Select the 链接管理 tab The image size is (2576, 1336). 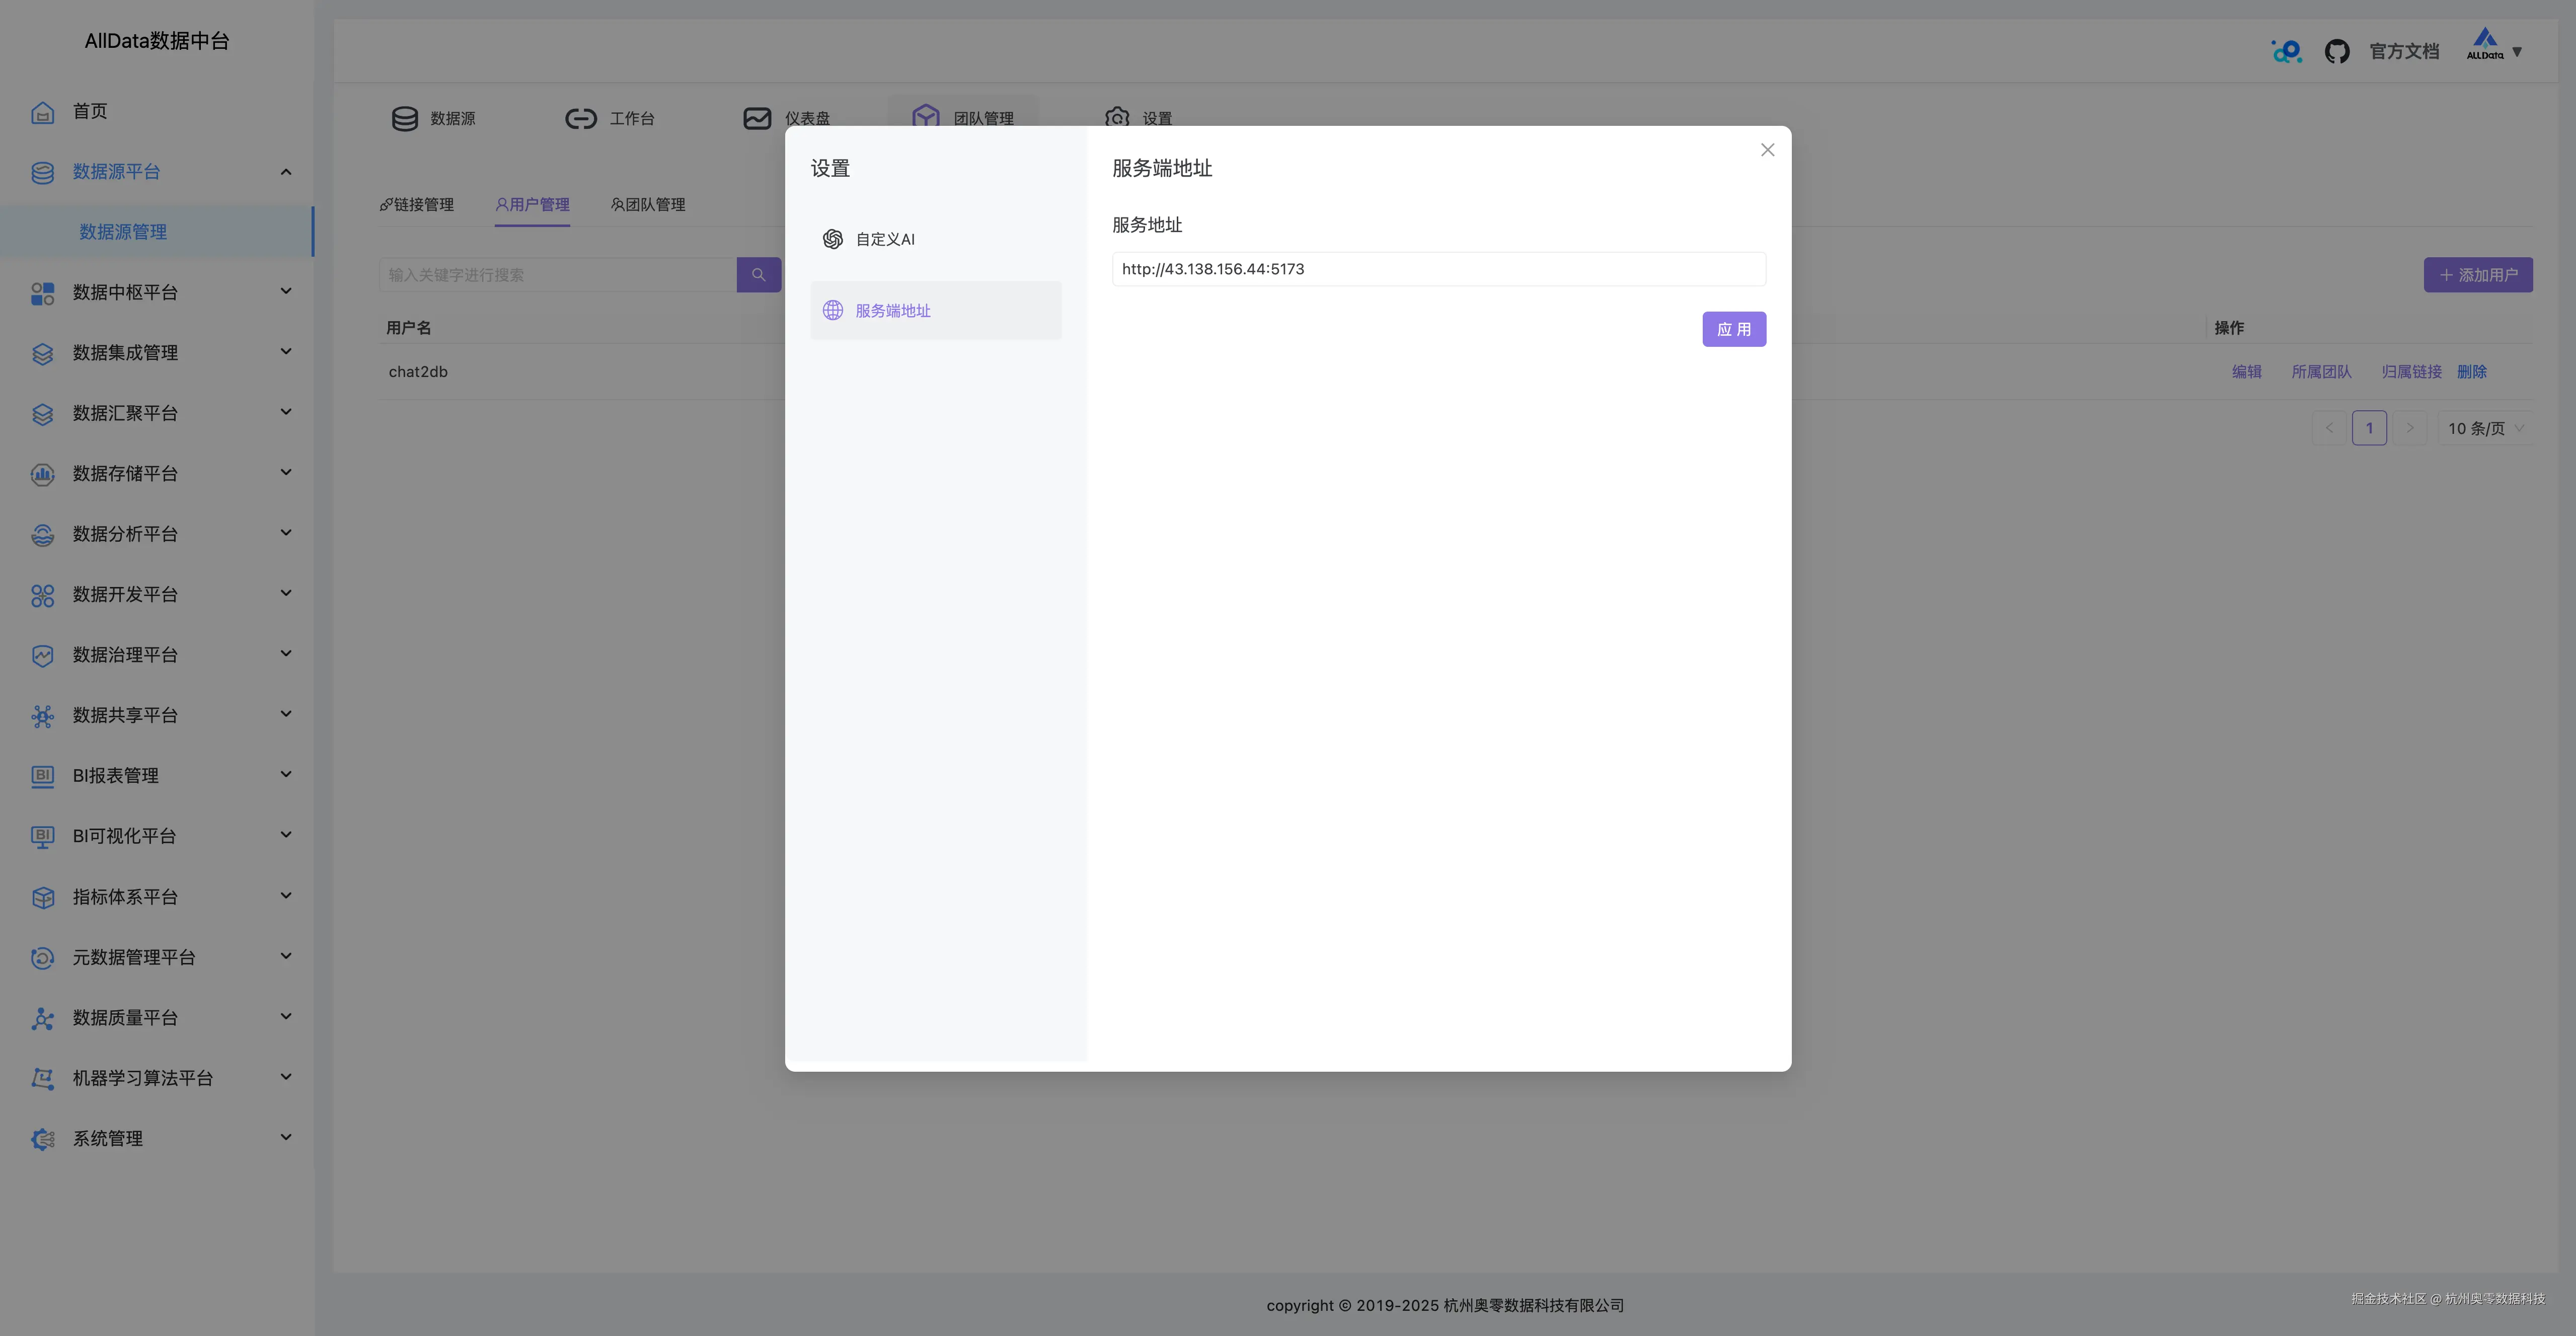pyautogui.click(x=417, y=205)
